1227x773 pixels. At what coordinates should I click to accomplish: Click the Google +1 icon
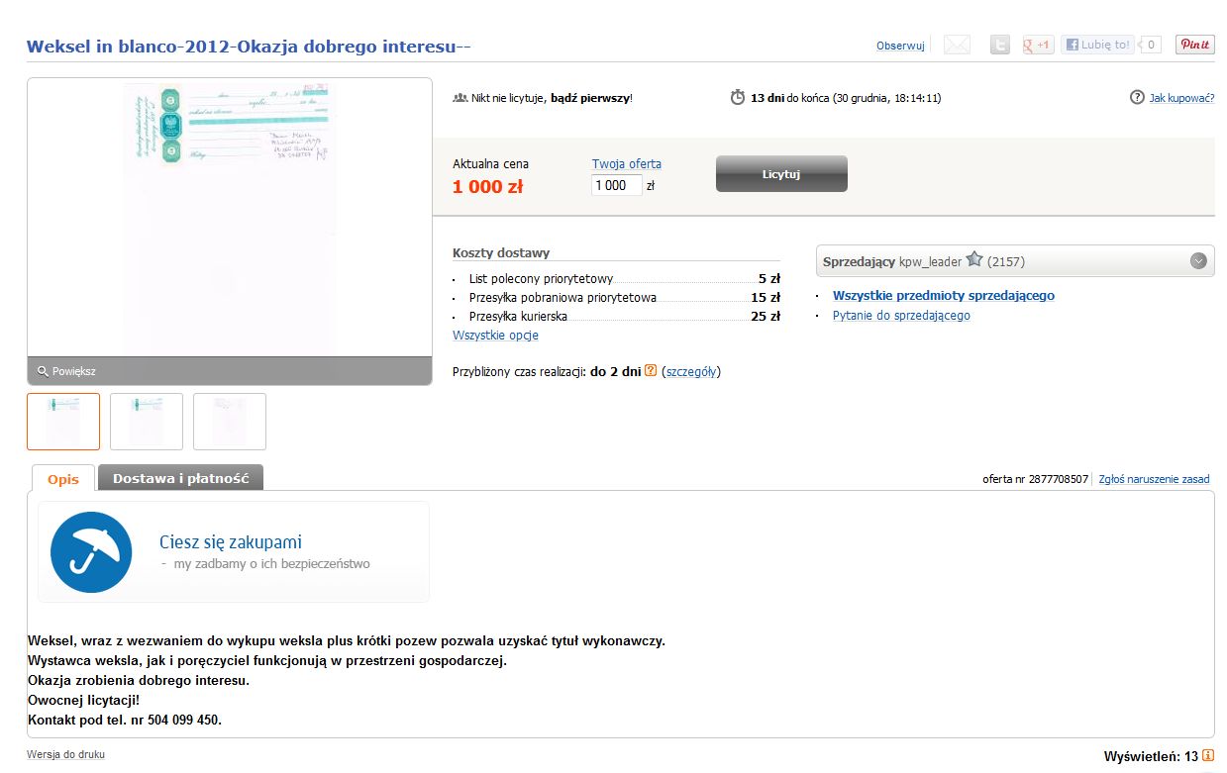[x=1038, y=45]
